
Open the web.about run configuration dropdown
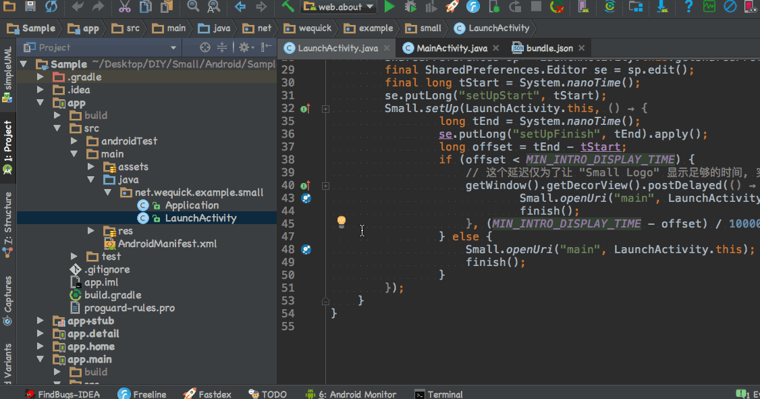339,7
